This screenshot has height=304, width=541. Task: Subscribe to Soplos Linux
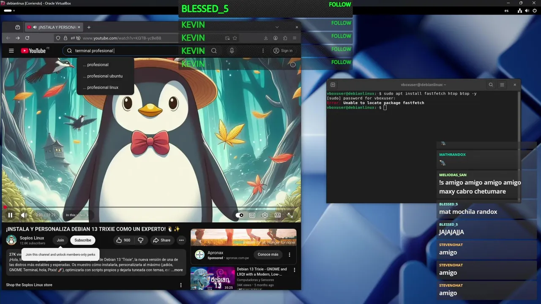[83, 240]
